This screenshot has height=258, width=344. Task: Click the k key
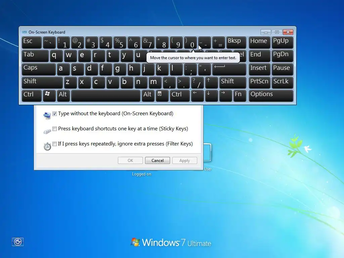pos(162,69)
